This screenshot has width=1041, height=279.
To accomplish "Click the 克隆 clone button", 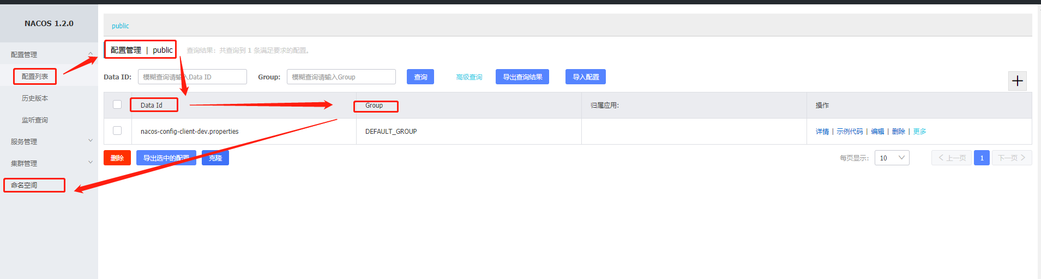I will [x=215, y=158].
